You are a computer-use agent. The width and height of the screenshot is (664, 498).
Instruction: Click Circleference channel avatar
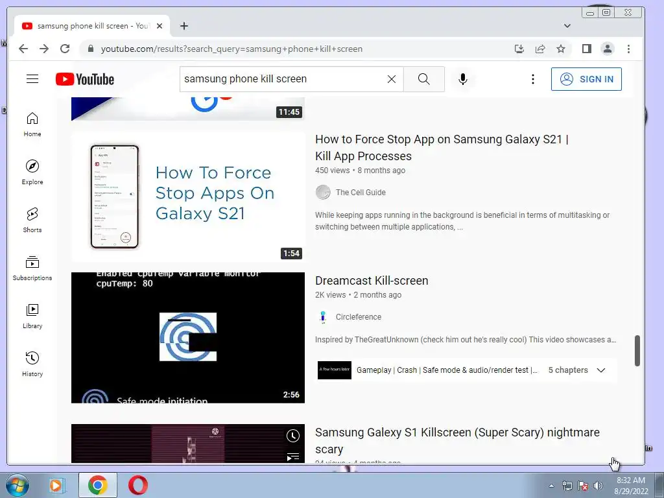[323, 316]
